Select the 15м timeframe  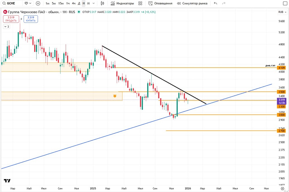[61, 3]
